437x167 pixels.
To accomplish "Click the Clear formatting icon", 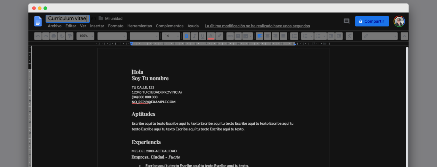I will (x=349, y=36).
